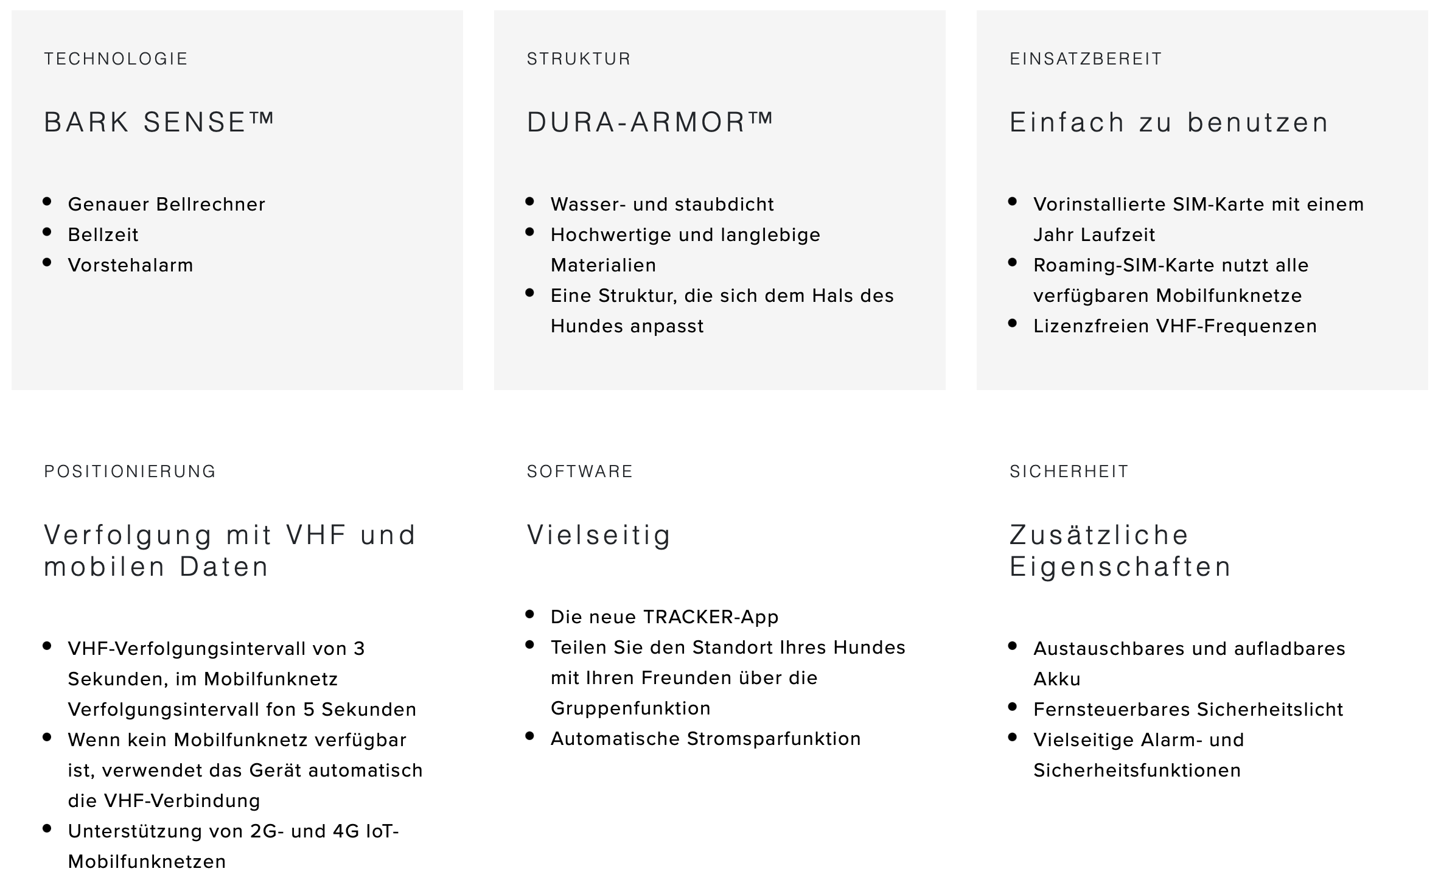
Task: Select the 'Einfach zu benutzen' heading
Action: tap(1170, 122)
